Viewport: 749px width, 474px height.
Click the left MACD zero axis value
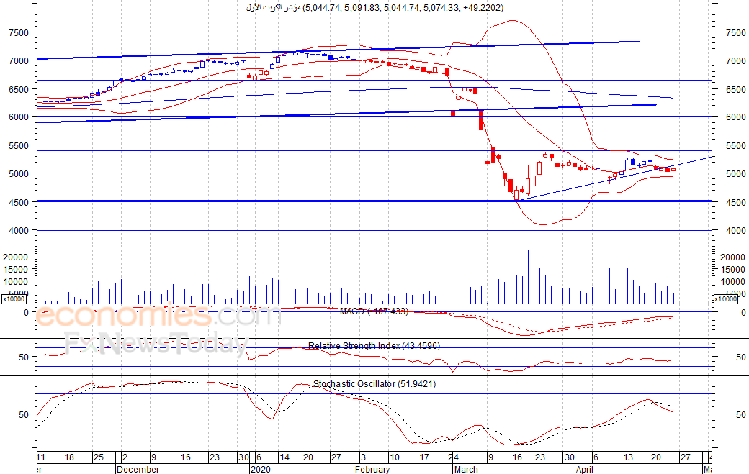(x=26, y=313)
